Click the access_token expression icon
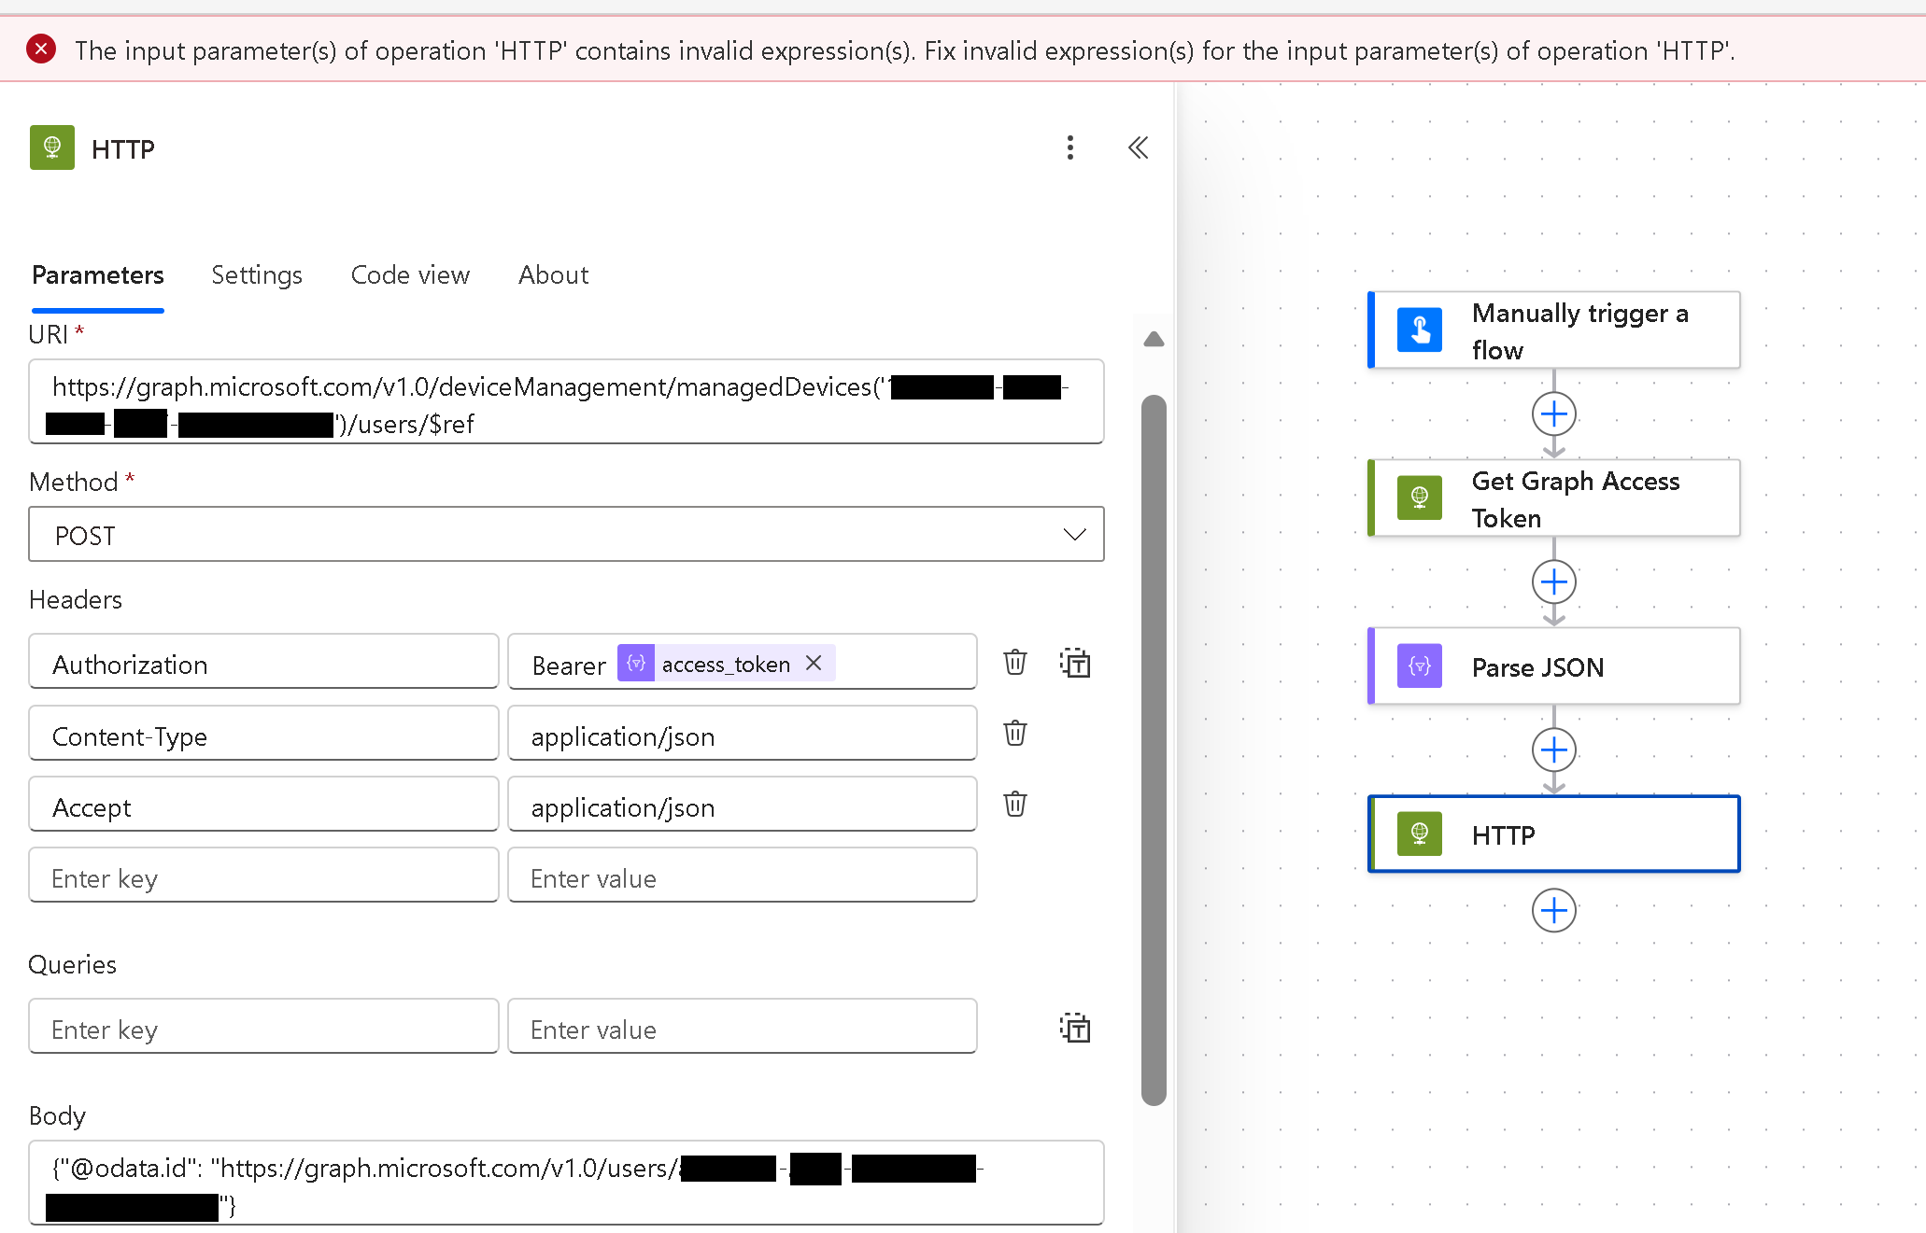1926x1233 pixels. click(x=636, y=663)
